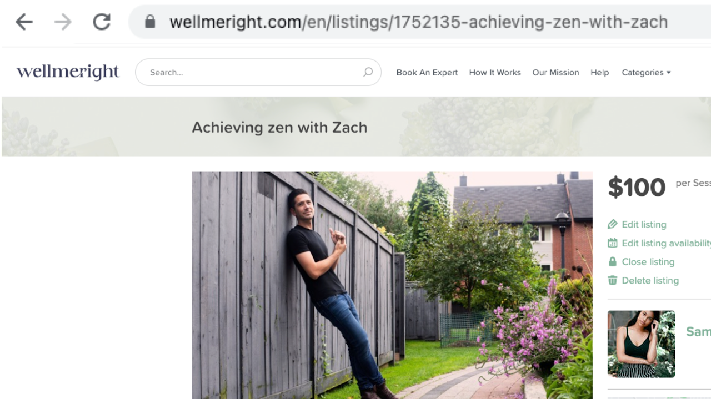Viewport: 711px width, 399px height.
Task: Open the Help link in navigation
Action: click(x=599, y=72)
